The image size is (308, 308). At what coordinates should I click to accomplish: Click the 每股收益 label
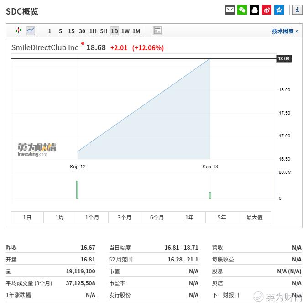pyautogui.click(x=223, y=260)
